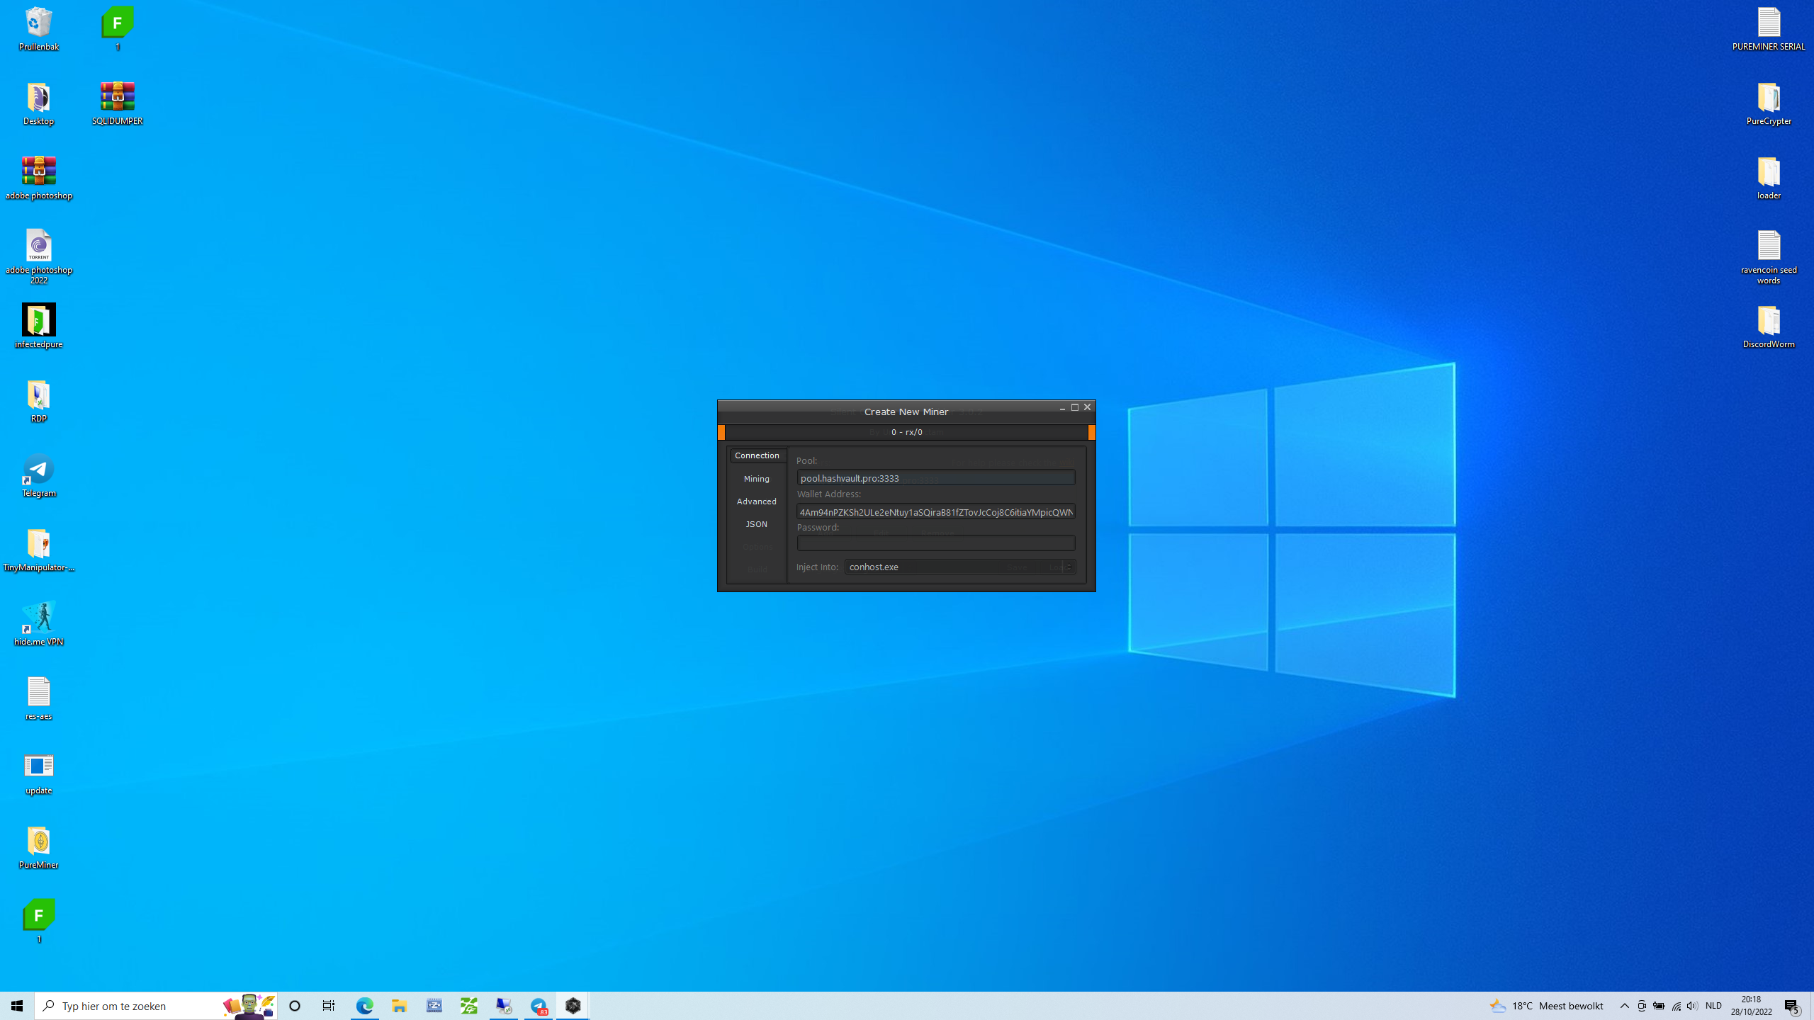Select the adobe photoshop 2022 torrent file

39,256
